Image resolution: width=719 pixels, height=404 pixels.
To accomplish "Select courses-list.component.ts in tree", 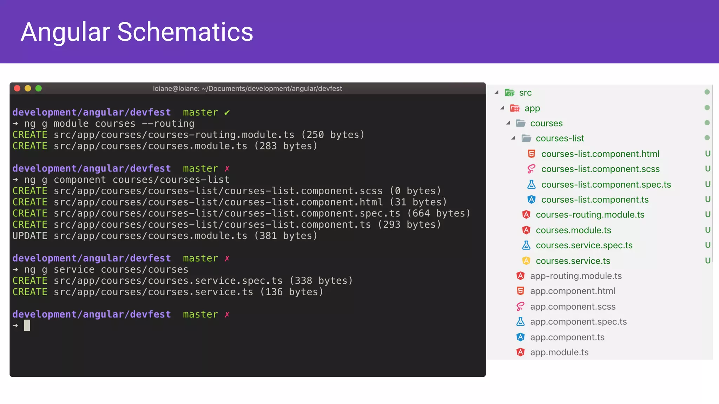I will point(595,200).
